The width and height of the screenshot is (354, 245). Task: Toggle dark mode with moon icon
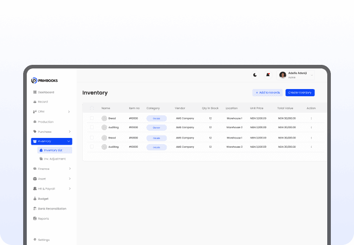tap(255, 75)
